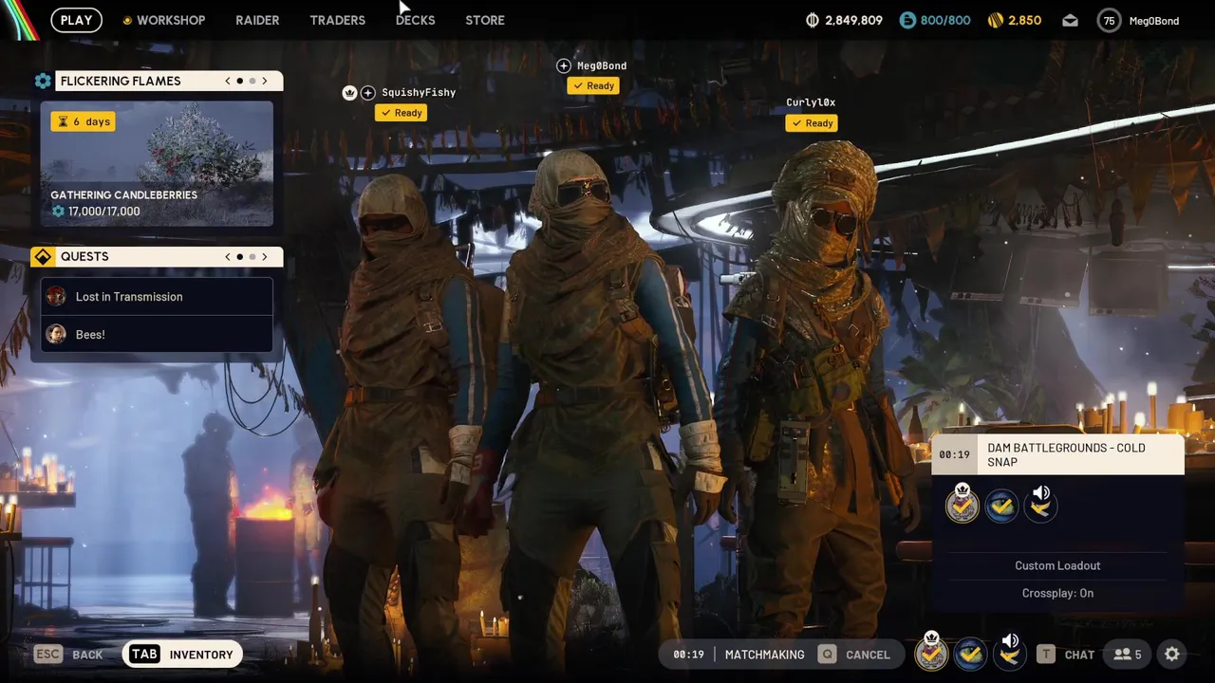The height and width of the screenshot is (683, 1215).
Task: Open the Lost in Transmission quest
Action: (x=157, y=297)
